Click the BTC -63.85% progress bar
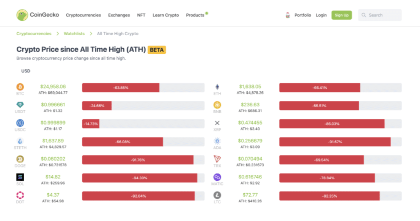This screenshot has height=221, width=420. coord(143,88)
